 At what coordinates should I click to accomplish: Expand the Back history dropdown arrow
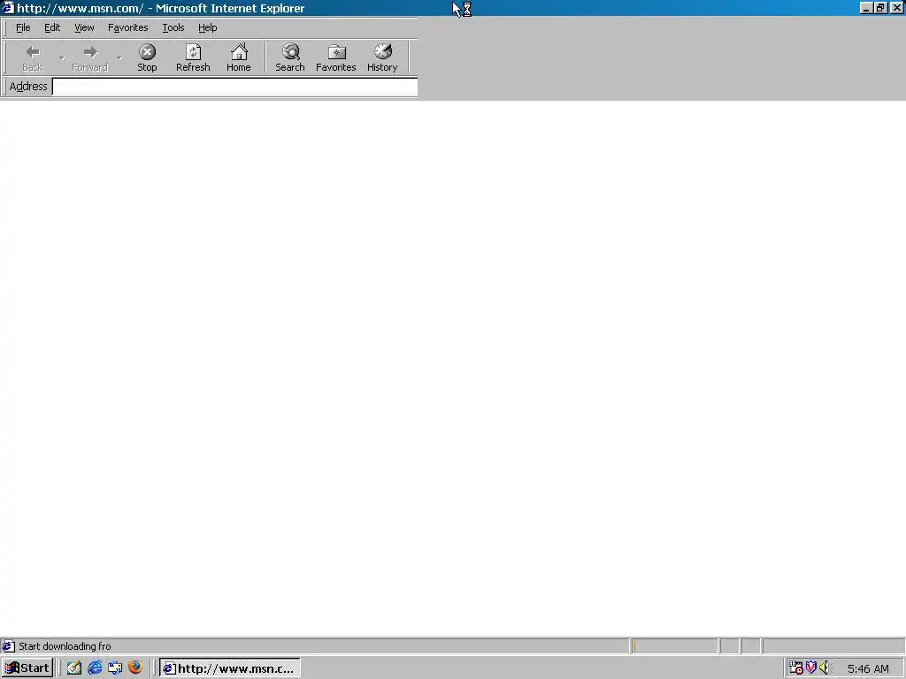[x=61, y=57]
